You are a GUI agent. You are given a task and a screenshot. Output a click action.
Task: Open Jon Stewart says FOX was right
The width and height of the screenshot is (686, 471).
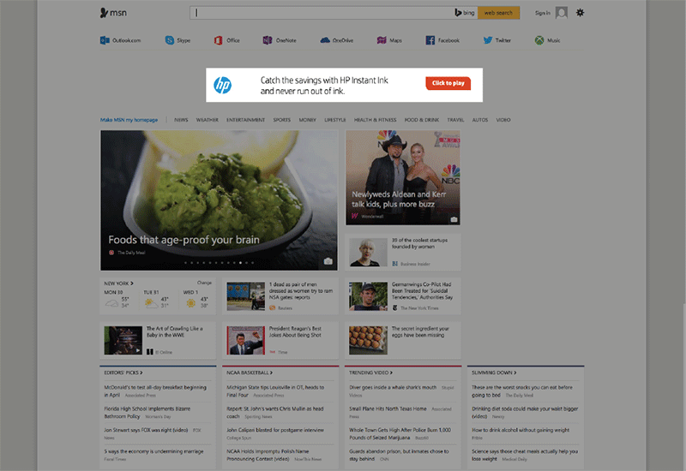(x=146, y=430)
